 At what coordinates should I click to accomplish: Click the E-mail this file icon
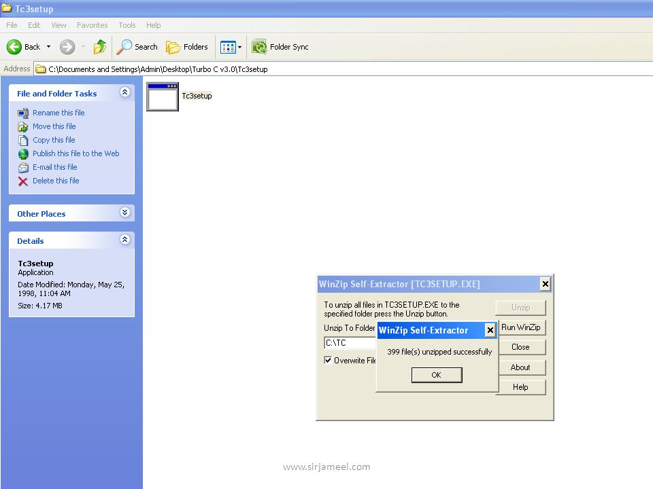23,168
